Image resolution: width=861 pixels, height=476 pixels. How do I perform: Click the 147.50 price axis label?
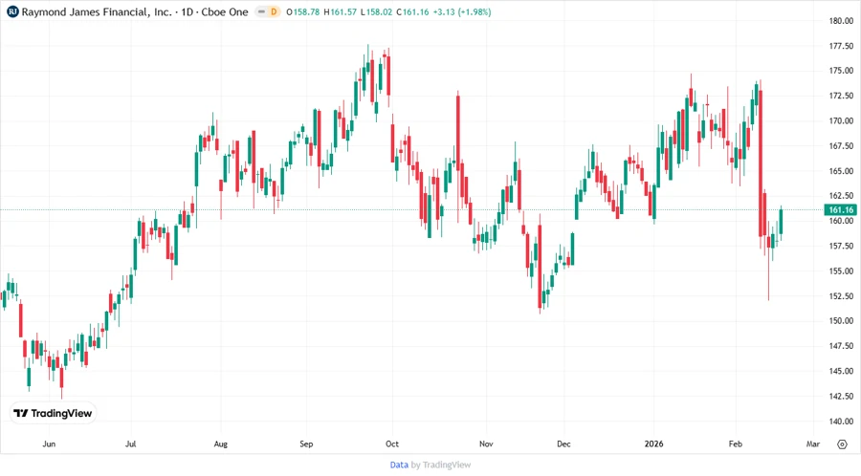tap(841, 346)
